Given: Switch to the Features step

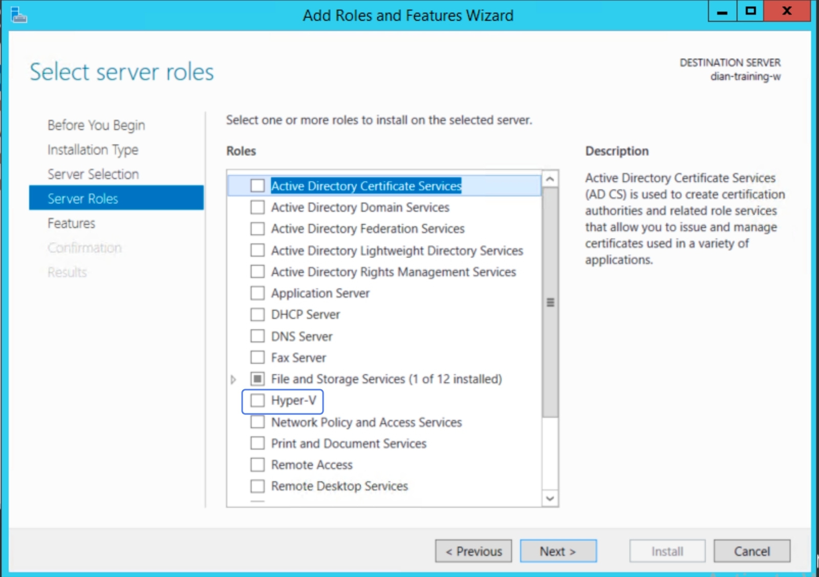Looking at the screenshot, I should (71, 223).
